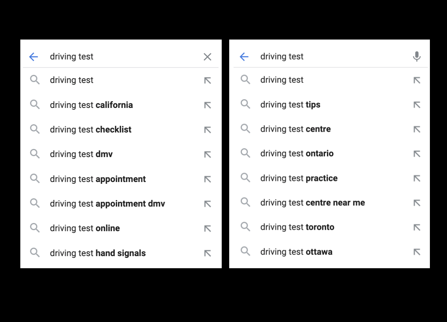447x322 pixels.
Task: Click the refine arrow for 'driving test toronto'
Action: point(416,227)
